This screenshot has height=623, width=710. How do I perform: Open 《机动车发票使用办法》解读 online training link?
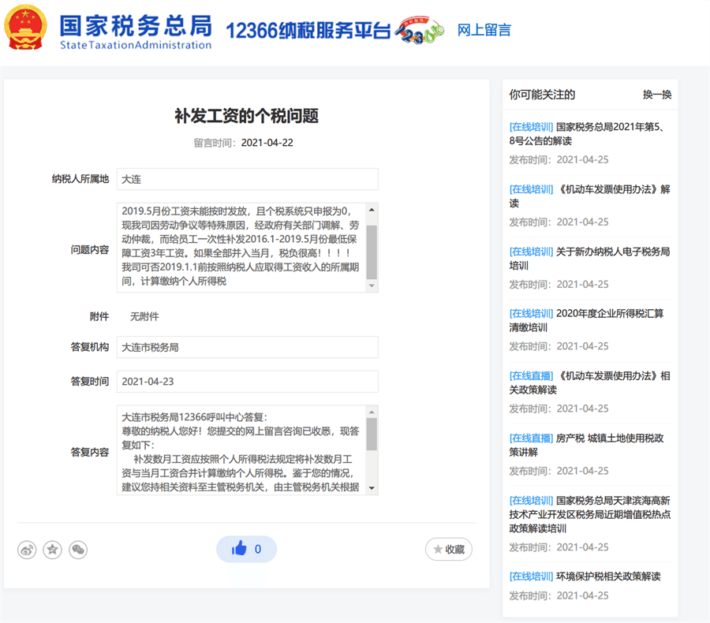point(589,196)
